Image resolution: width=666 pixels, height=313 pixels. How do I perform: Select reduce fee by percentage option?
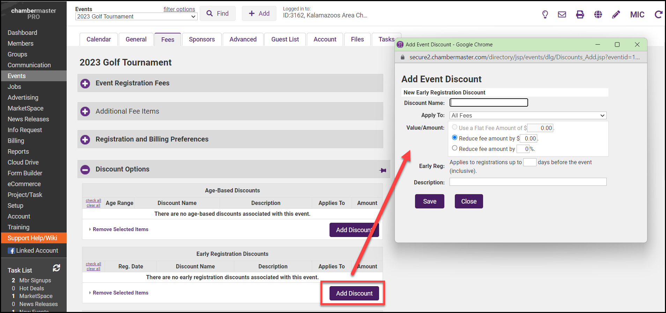click(x=454, y=148)
